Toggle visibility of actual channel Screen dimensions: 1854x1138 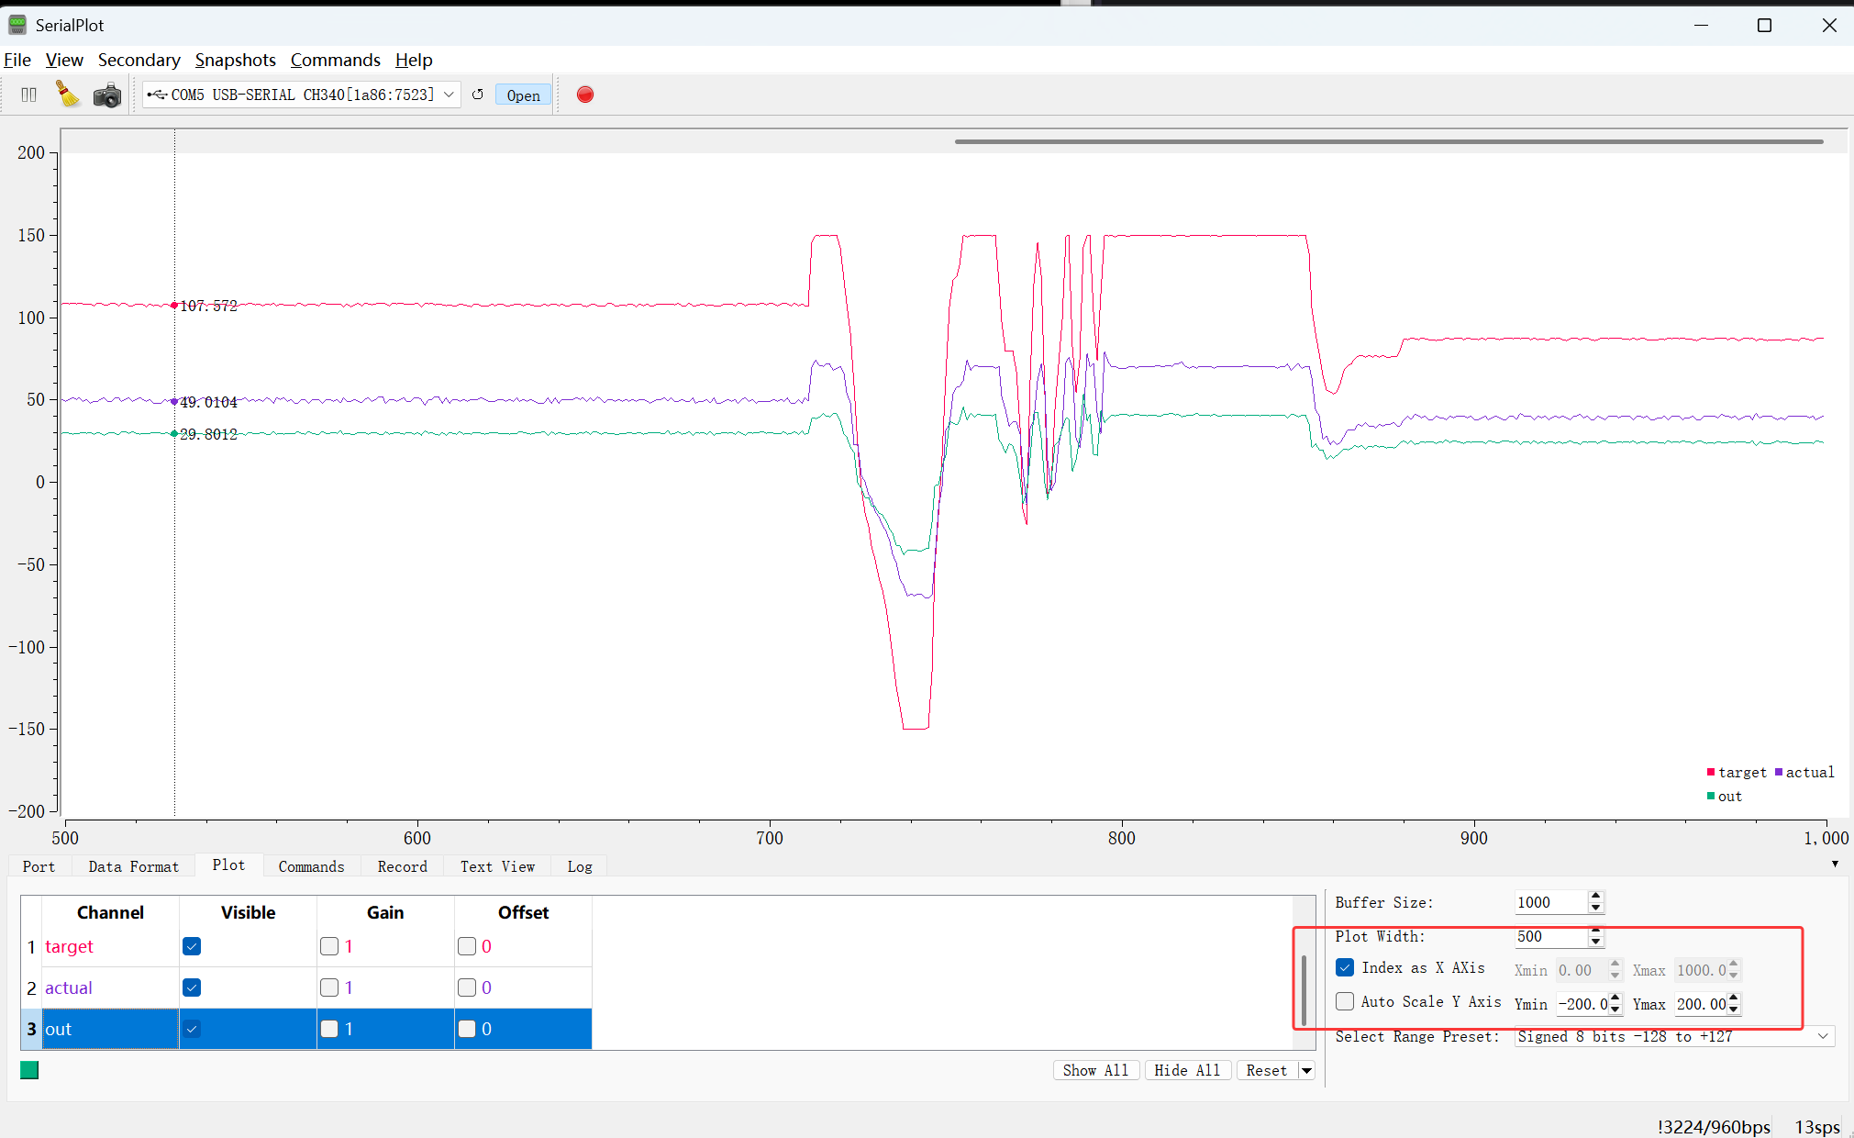point(192,987)
